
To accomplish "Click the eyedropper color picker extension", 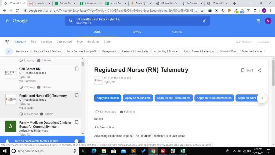I will [x=236, y=11].
